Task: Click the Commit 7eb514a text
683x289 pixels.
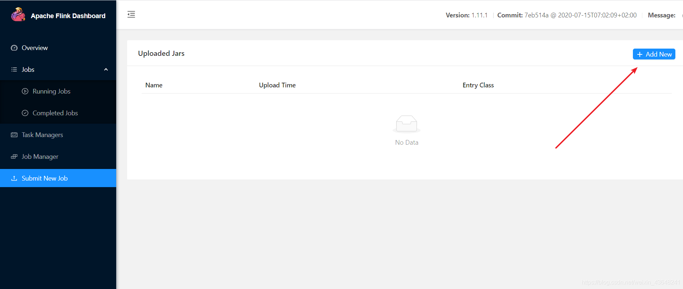Action: point(567,15)
